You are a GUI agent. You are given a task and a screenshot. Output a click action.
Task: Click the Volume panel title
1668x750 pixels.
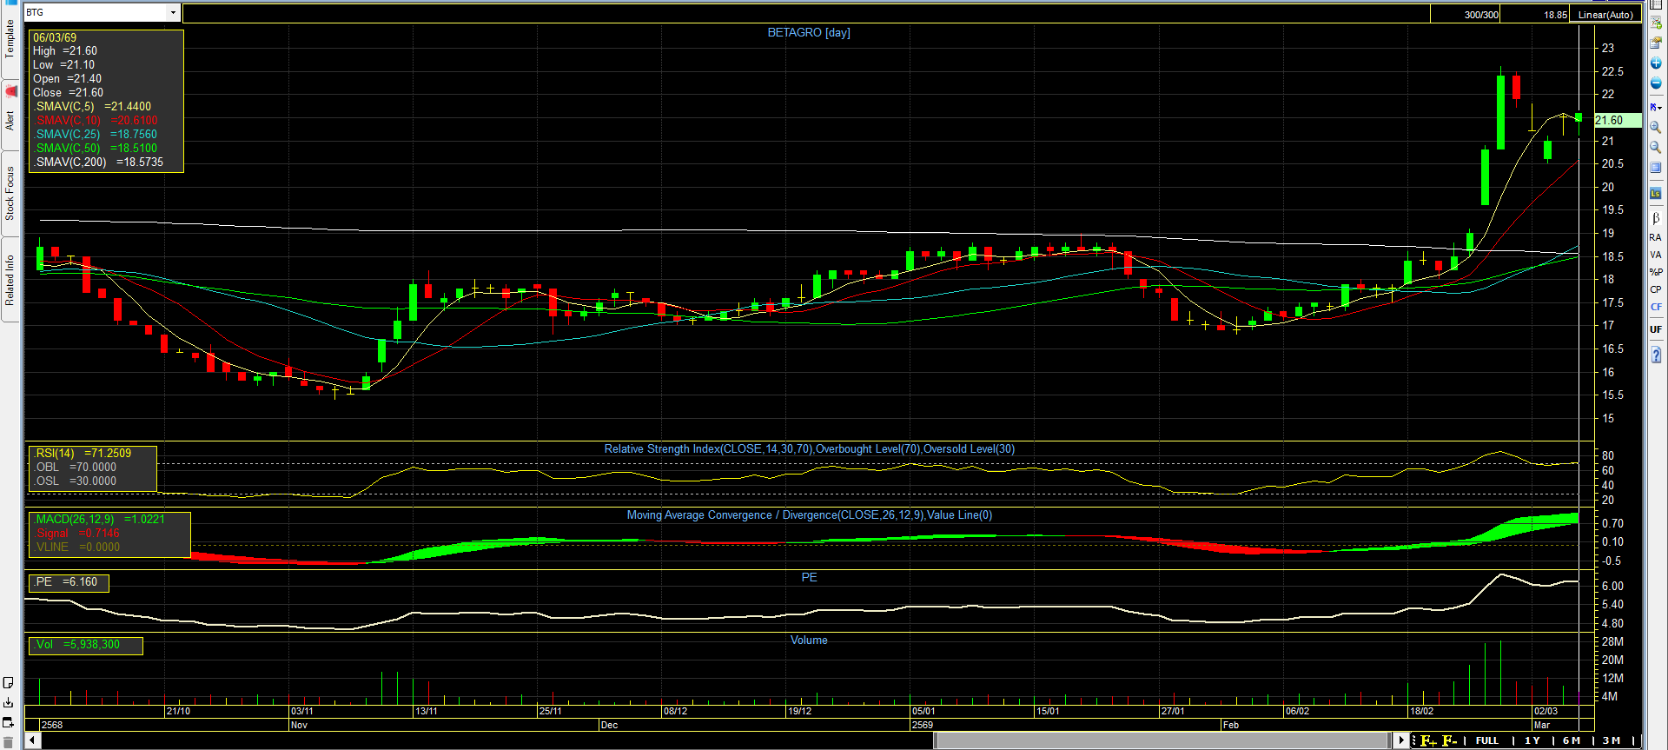click(x=809, y=640)
